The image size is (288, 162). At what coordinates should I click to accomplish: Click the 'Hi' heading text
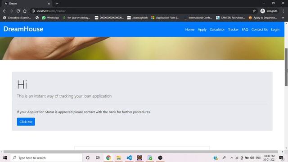pos(22,85)
